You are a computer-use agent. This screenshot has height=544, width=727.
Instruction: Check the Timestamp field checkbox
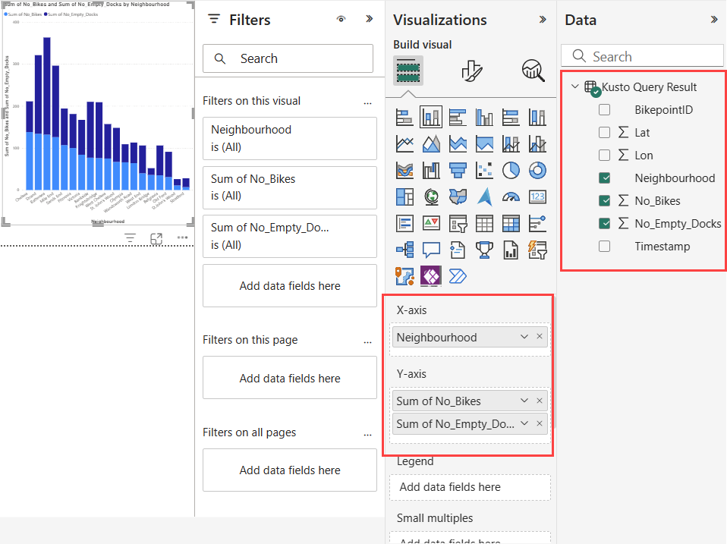tap(604, 246)
